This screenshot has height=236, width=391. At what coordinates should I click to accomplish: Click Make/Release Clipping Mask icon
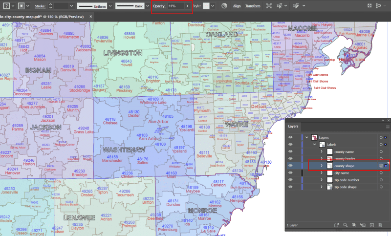coord(353,225)
